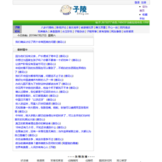Open the 子陵杂谈 board
The width and height of the screenshot is (162, 162).
[80, 31]
